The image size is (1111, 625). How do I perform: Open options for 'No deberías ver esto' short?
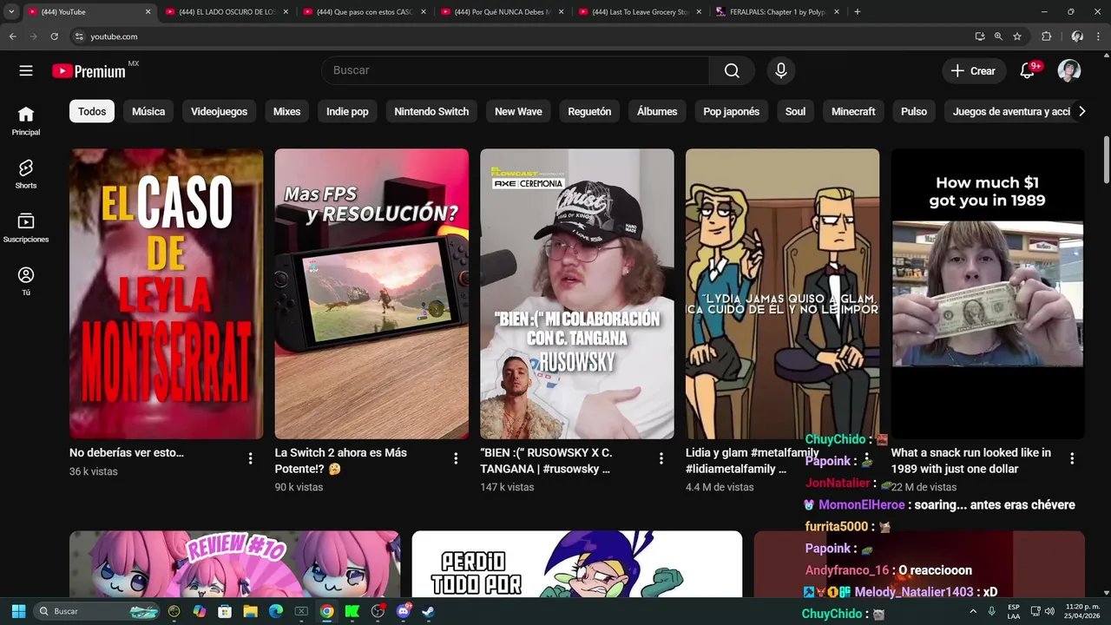pos(250,458)
